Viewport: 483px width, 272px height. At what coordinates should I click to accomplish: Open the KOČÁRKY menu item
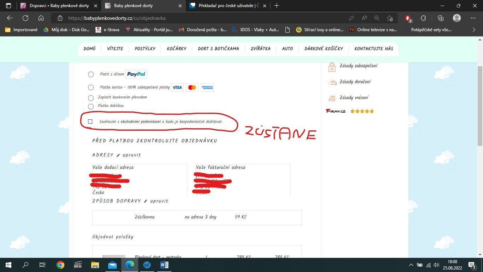click(x=176, y=49)
